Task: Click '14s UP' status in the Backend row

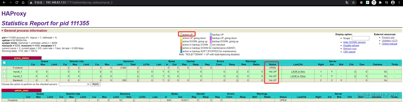Action: click(x=272, y=80)
